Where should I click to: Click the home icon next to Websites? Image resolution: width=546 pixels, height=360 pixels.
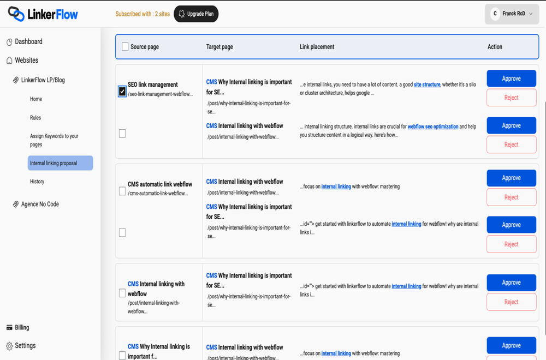[9, 60]
